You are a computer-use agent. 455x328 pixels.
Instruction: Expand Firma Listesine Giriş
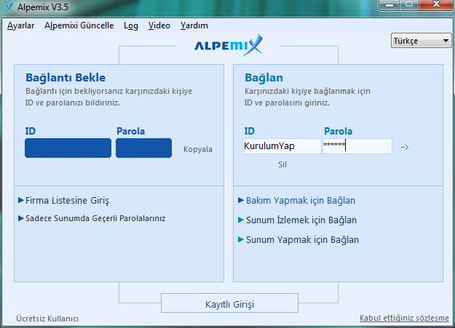(x=64, y=201)
